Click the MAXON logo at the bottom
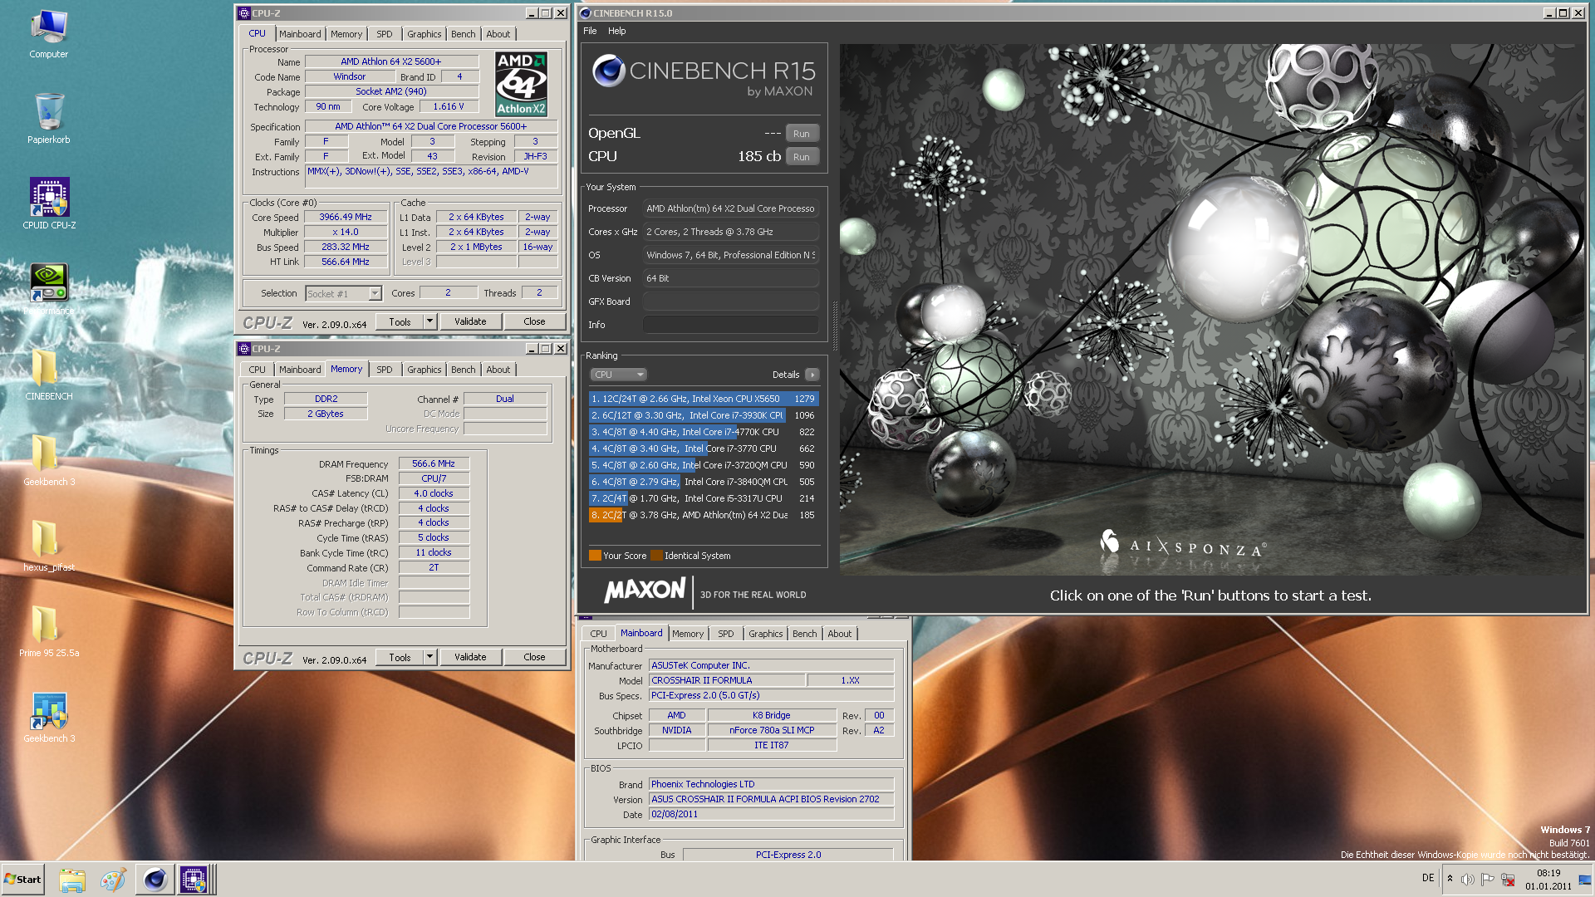Image resolution: width=1595 pixels, height=897 pixels. pos(645,591)
